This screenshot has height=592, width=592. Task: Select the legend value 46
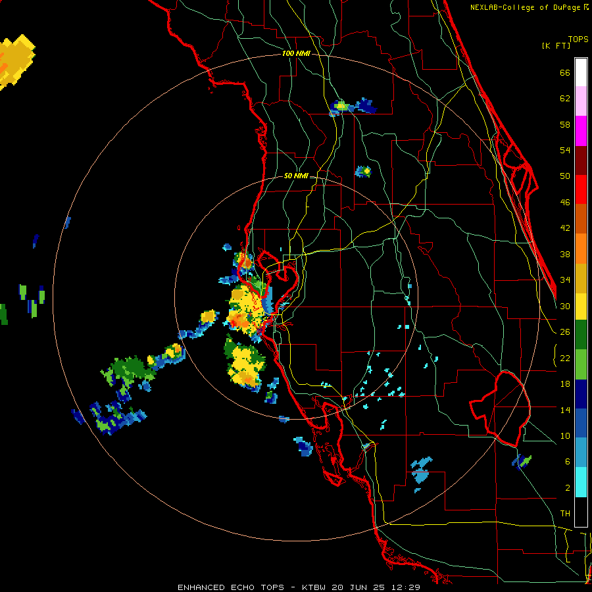(x=565, y=203)
